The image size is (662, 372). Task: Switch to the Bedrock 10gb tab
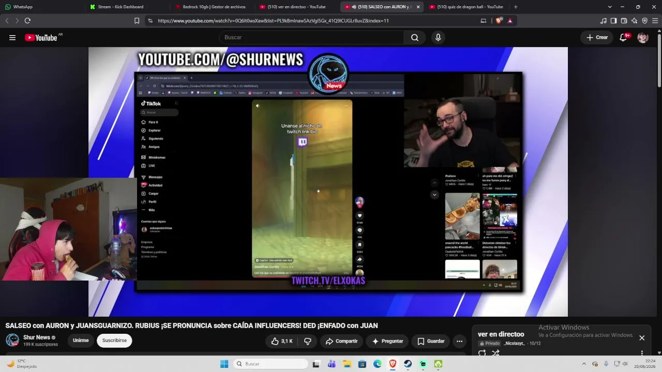point(213,7)
